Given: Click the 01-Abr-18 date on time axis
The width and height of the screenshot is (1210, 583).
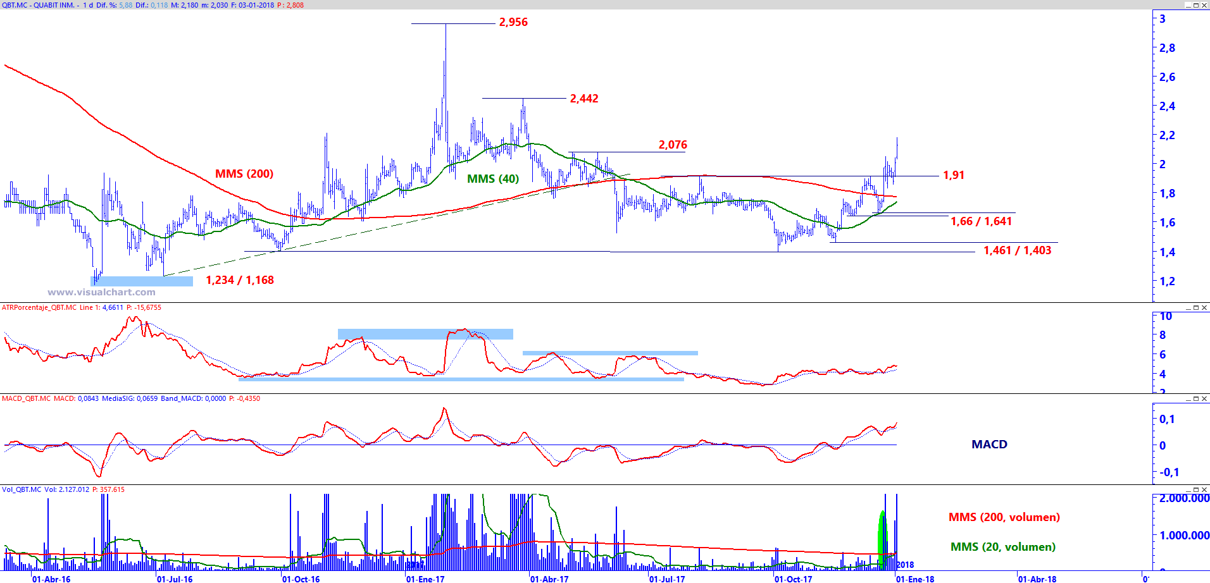Looking at the screenshot, I should coord(1037,579).
